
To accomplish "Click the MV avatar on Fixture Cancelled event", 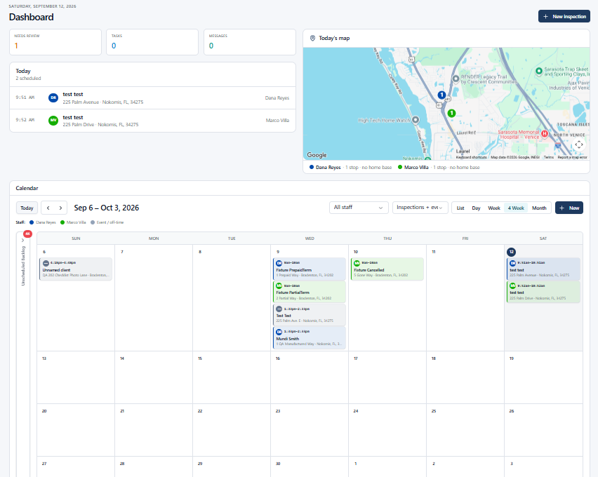I will 357,263.
